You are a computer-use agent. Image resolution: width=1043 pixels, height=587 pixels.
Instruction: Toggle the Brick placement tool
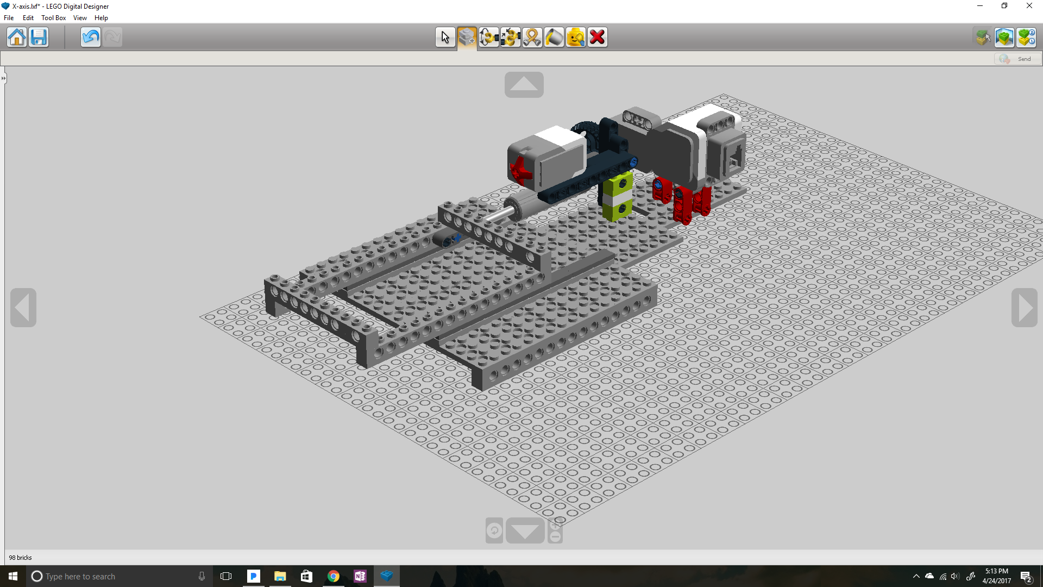pyautogui.click(x=467, y=37)
